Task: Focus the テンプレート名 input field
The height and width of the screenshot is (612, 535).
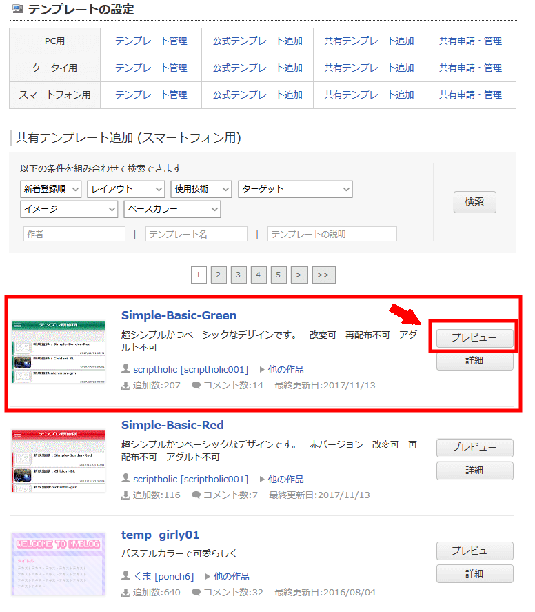Action: (196, 234)
